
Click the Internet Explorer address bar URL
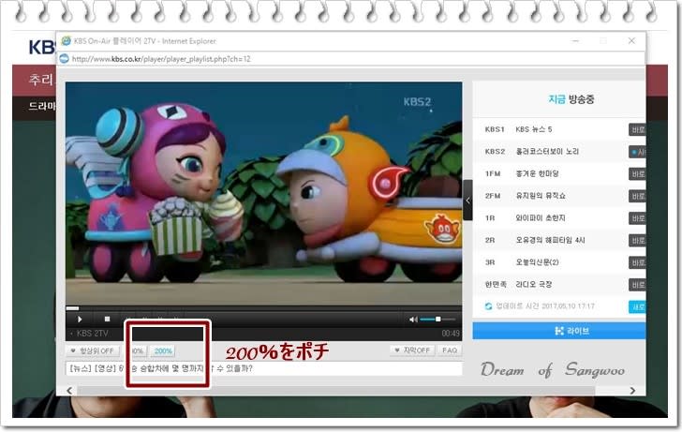[161, 59]
